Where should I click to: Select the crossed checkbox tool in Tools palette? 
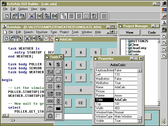click(x=50, y=86)
